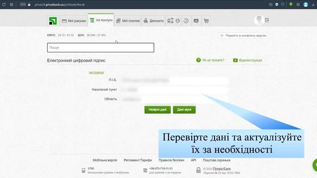This screenshot has height=178, width=317.
Task: Open the Відеоінструкція link
Action: point(251,60)
